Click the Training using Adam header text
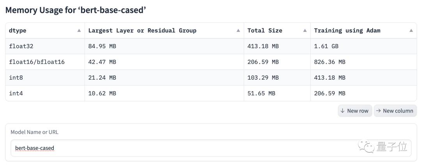 pos(347,30)
